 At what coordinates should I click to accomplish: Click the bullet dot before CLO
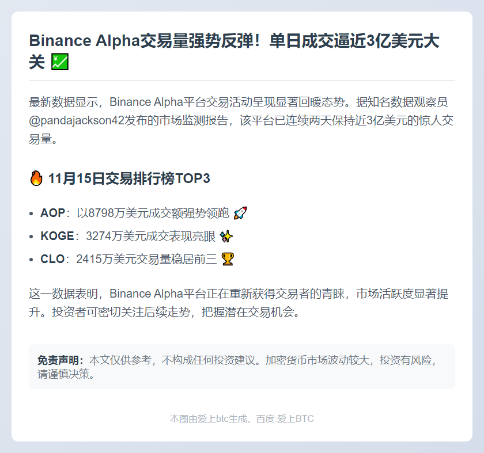click(31, 260)
